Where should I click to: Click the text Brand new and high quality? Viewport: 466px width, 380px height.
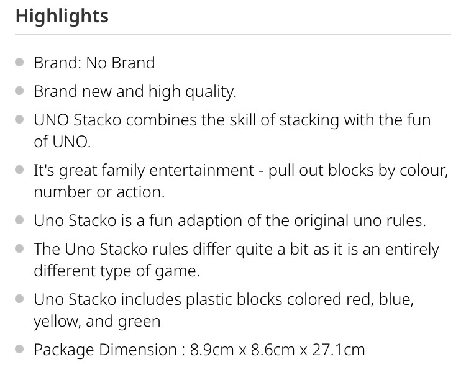coord(135,91)
